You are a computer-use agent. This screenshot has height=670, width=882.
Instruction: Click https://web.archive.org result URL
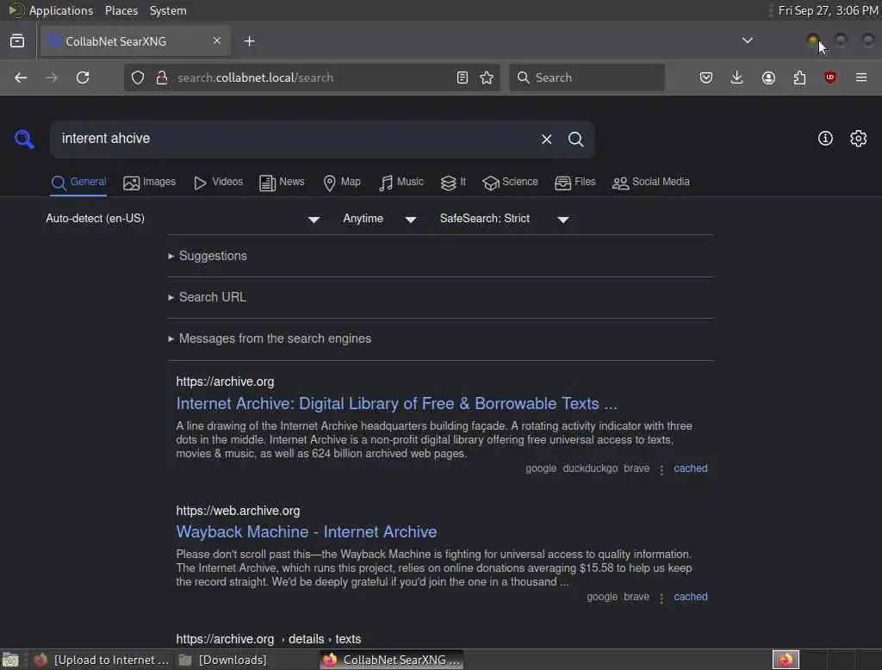(238, 511)
